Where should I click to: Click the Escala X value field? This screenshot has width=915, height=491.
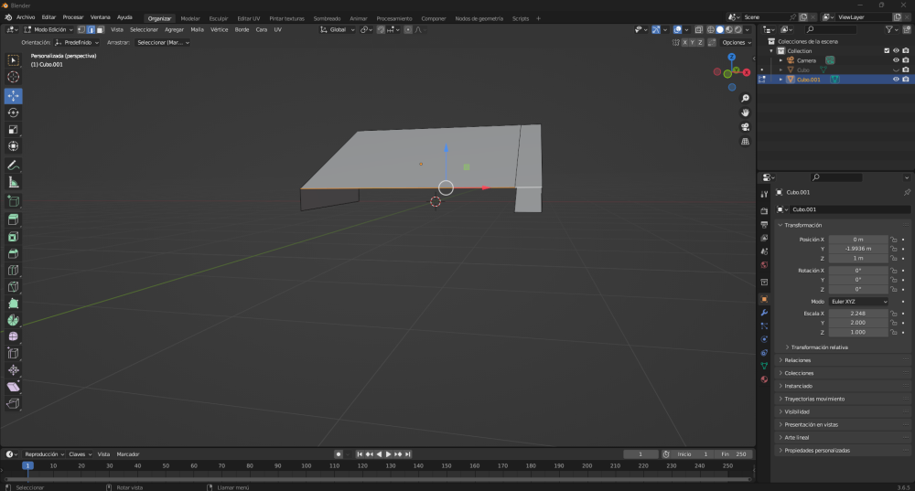[858, 313]
